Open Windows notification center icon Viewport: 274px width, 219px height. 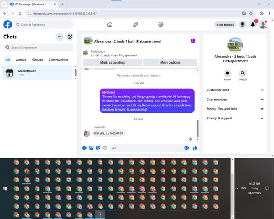click(267, 188)
